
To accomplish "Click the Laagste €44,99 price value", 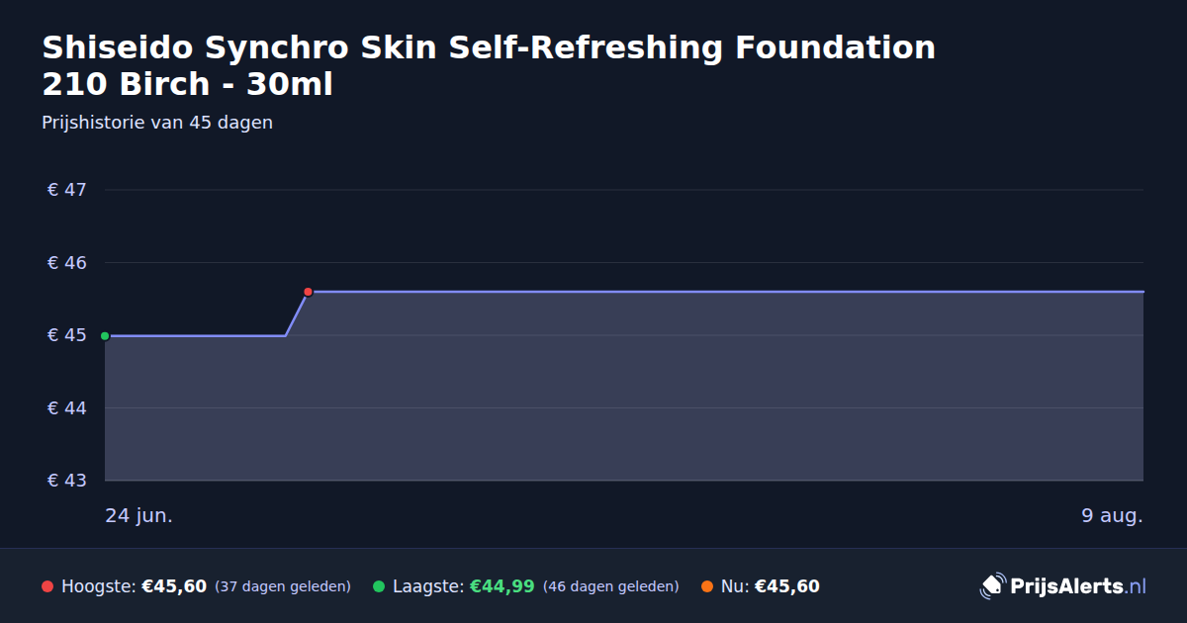I will pyautogui.click(x=502, y=586).
